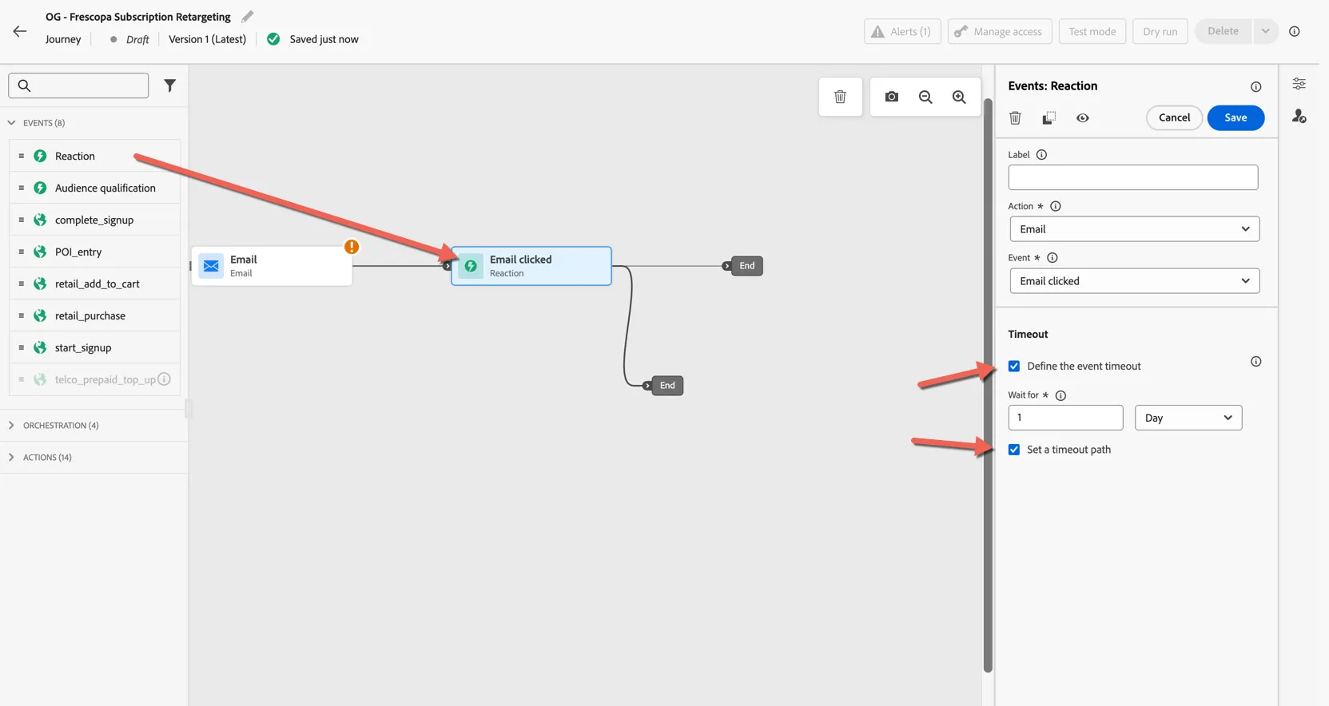1329x706 pixels.
Task: Open Alerts (1) button
Action: (x=902, y=31)
